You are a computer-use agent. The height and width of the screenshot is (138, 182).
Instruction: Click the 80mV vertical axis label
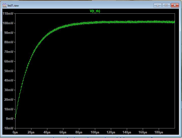tap(9, 42)
